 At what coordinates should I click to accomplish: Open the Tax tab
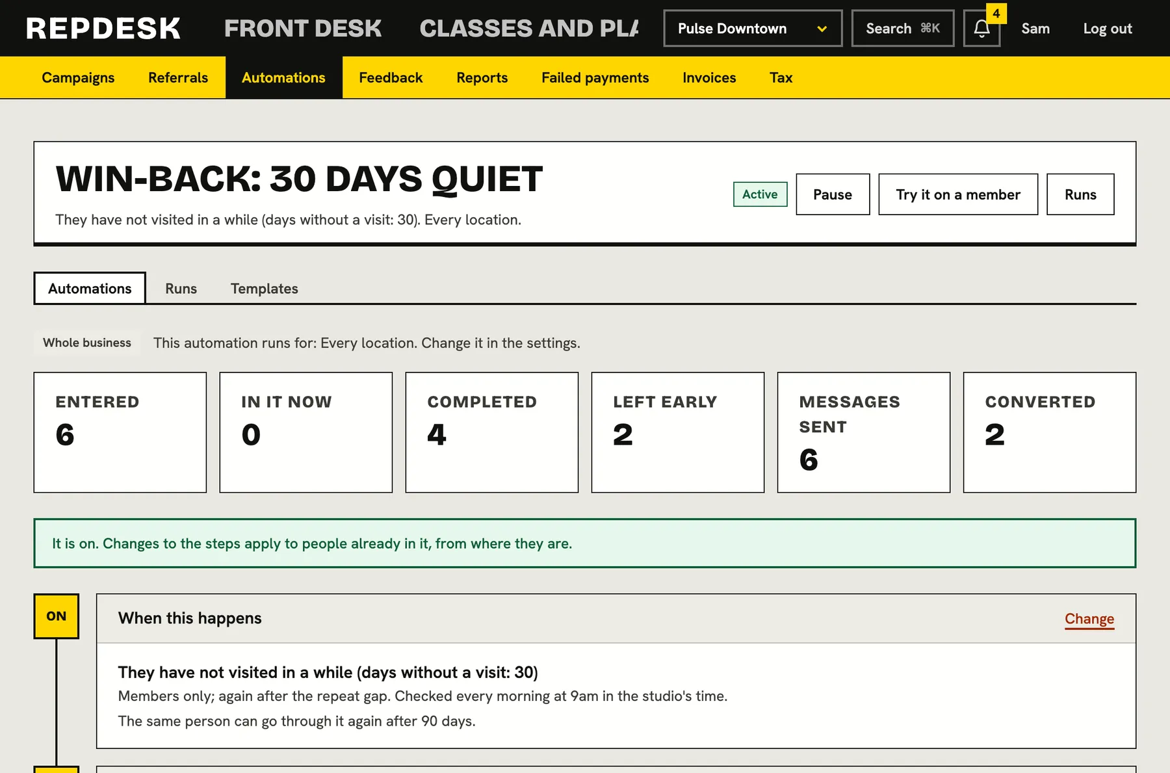point(781,77)
